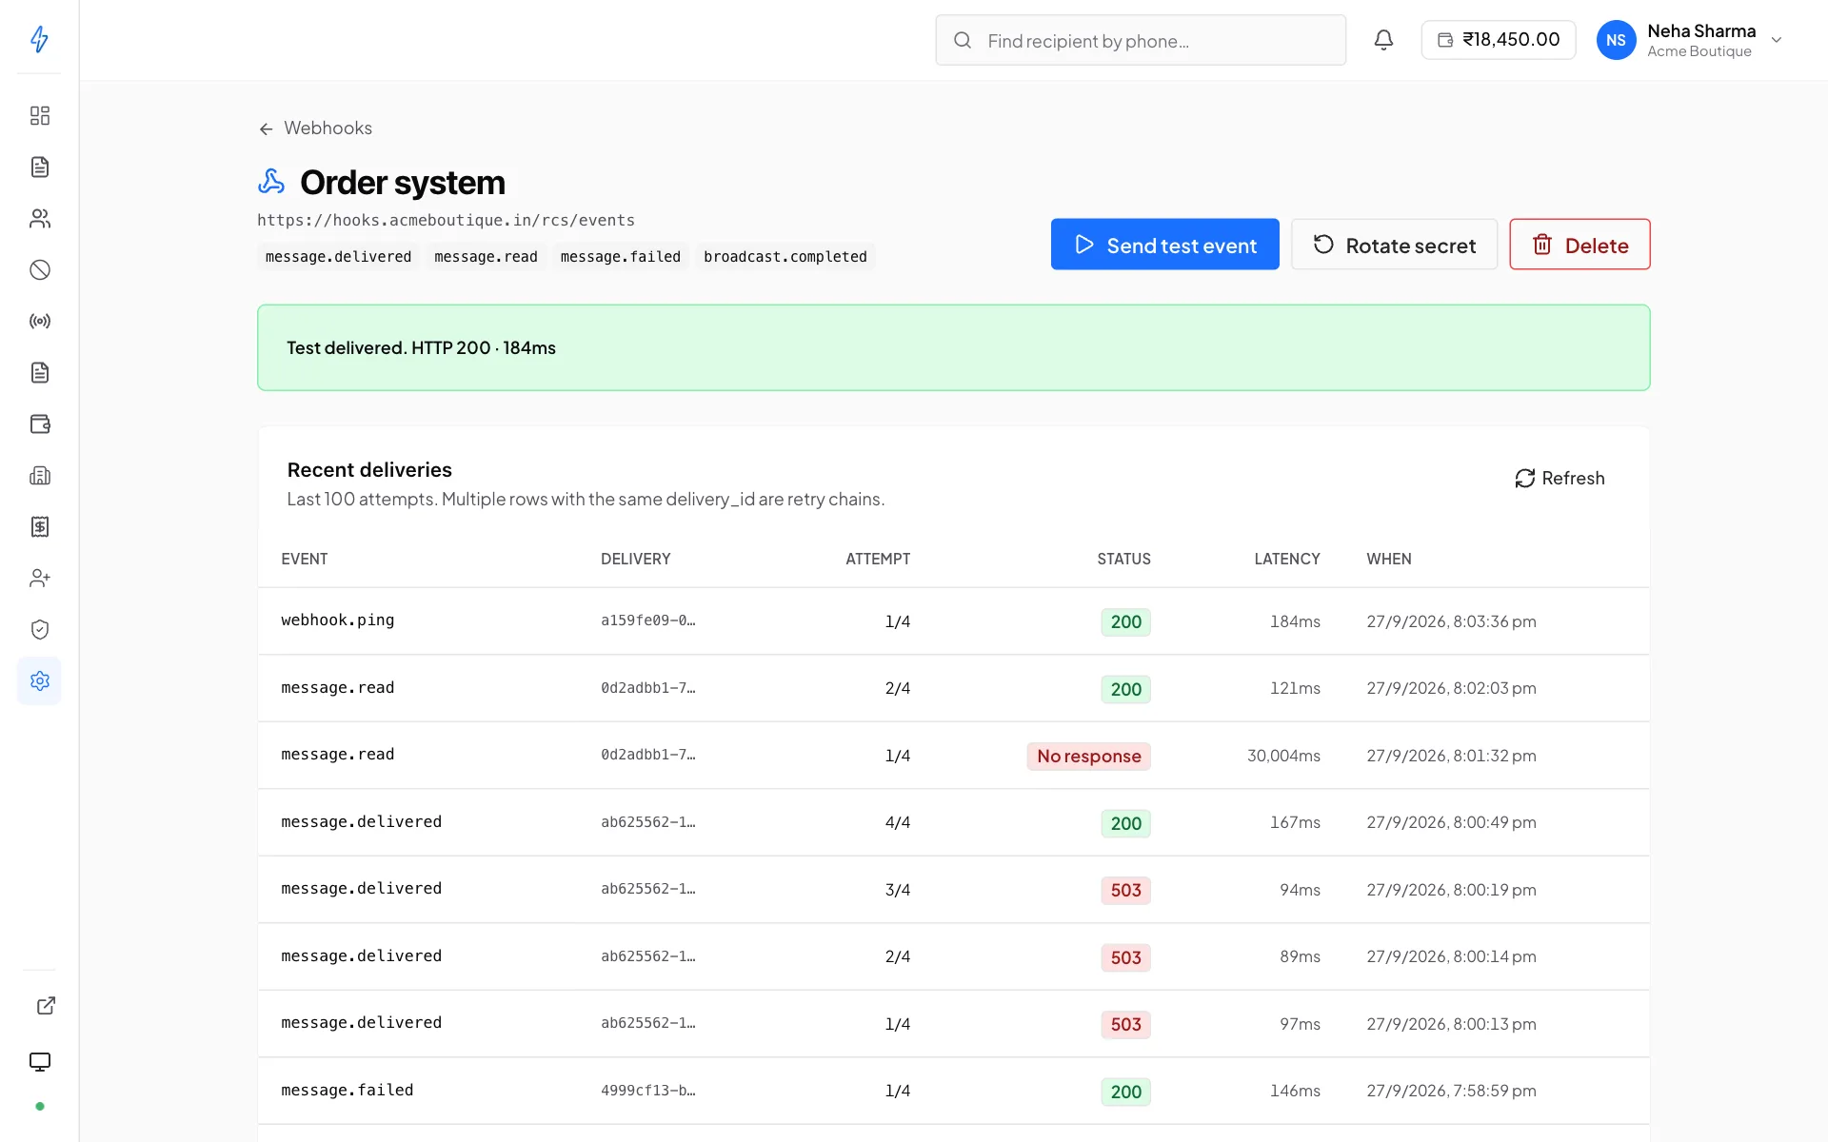Open the Neha Sharma account dropdown
Screen dimensions: 1828x1142
(1690, 40)
